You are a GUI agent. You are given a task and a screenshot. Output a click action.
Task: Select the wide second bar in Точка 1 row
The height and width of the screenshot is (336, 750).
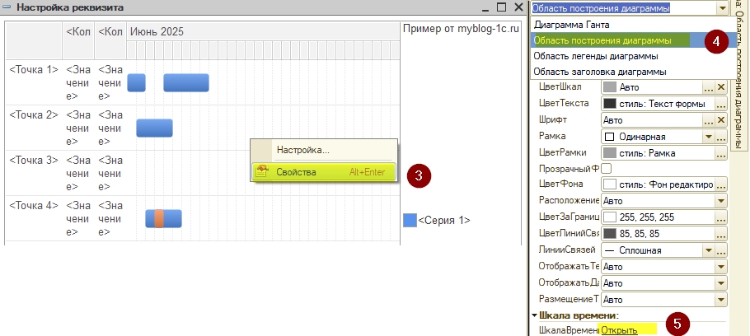point(186,82)
